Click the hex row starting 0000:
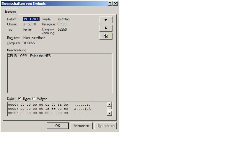 click(49, 105)
